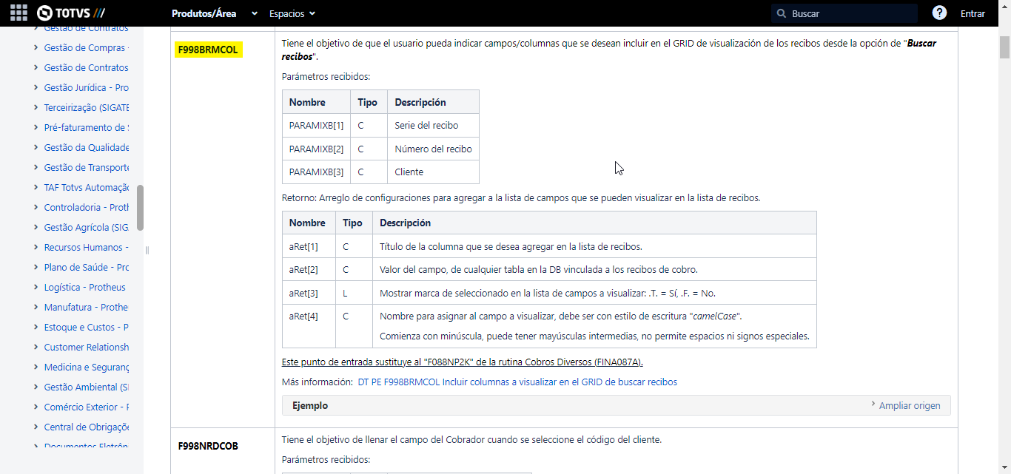Go to the TOTVS logo home

tap(71, 13)
